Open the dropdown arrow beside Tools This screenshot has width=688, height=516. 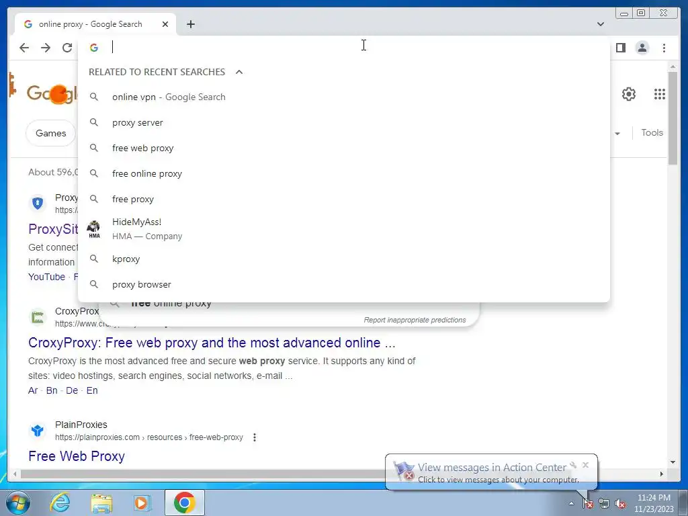[617, 134]
